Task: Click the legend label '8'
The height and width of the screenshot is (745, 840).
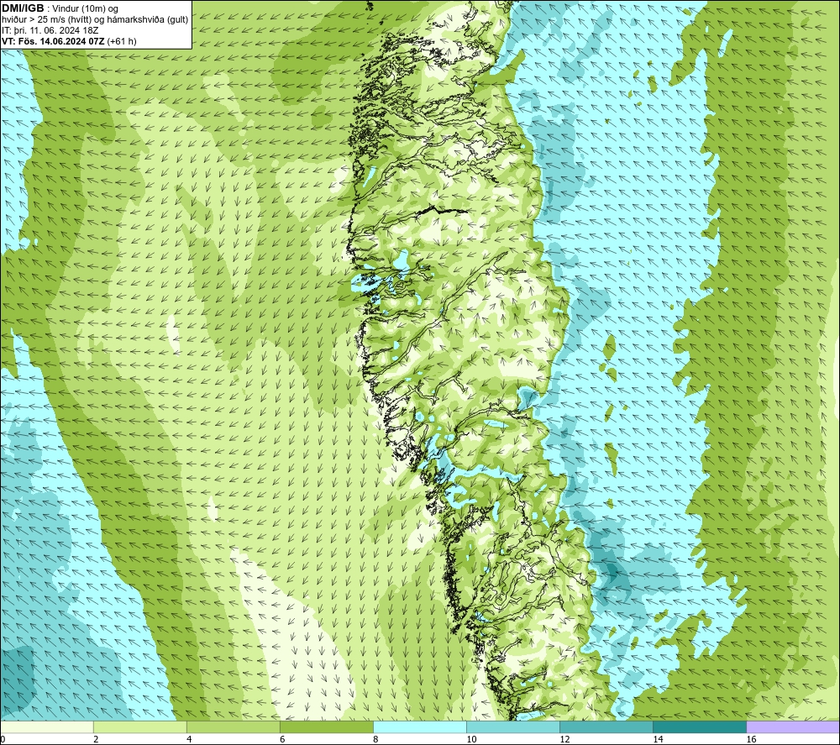Action: [x=375, y=739]
